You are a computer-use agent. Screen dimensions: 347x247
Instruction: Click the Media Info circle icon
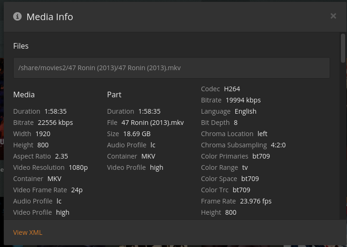17,16
